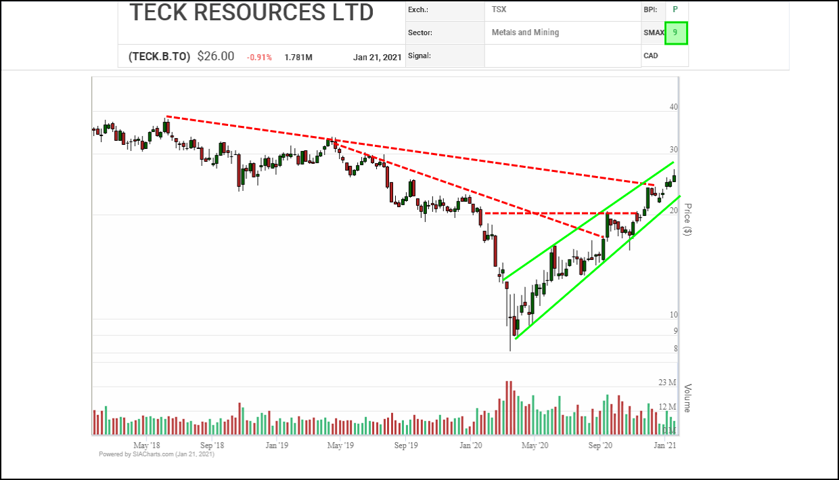The width and height of the screenshot is (839, 480).
Task: Click the Jan 21, 2021 date in header
Action: [x=377, y=58]
